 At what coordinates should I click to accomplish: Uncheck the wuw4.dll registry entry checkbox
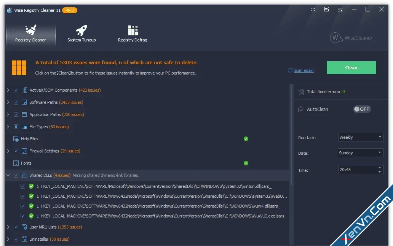tap(23, 206)
